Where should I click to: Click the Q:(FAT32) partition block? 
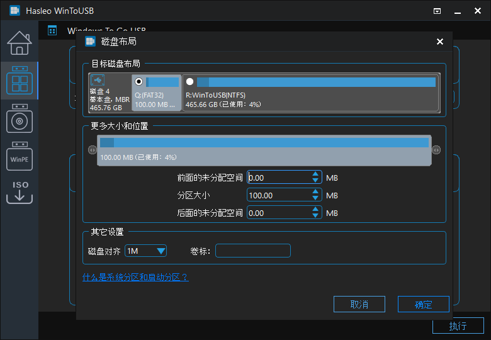coord(157,93)
